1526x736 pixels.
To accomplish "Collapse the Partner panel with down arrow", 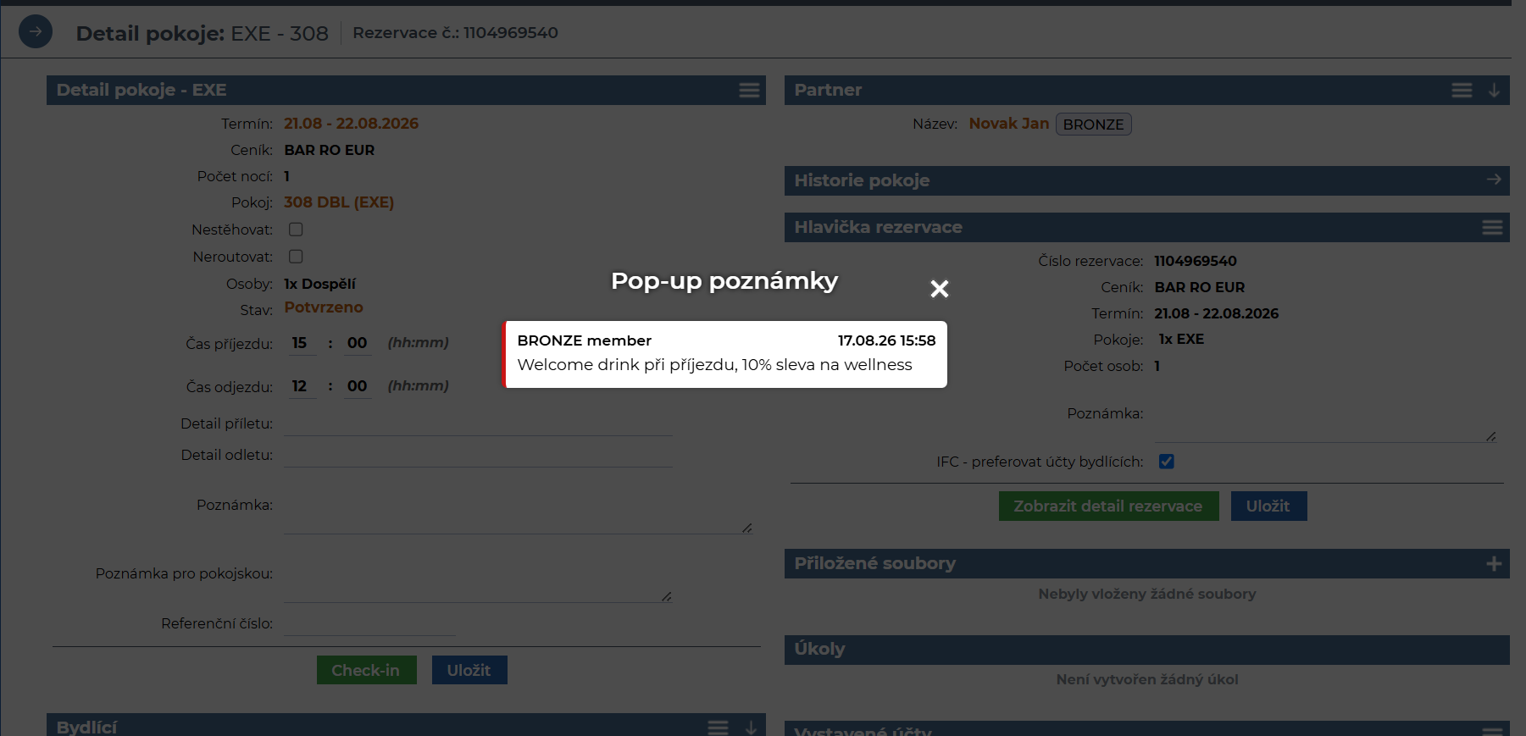I will point(1494,90).
